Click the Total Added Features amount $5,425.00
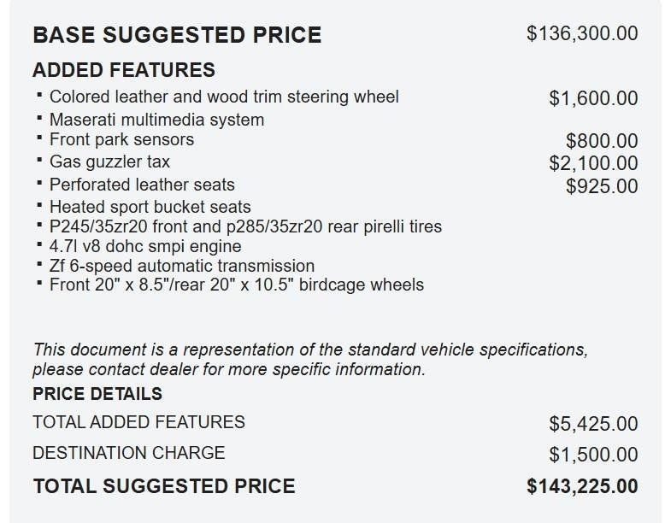Image resolution: width=665 pixels, height=523 pixels. coord(593,423)
